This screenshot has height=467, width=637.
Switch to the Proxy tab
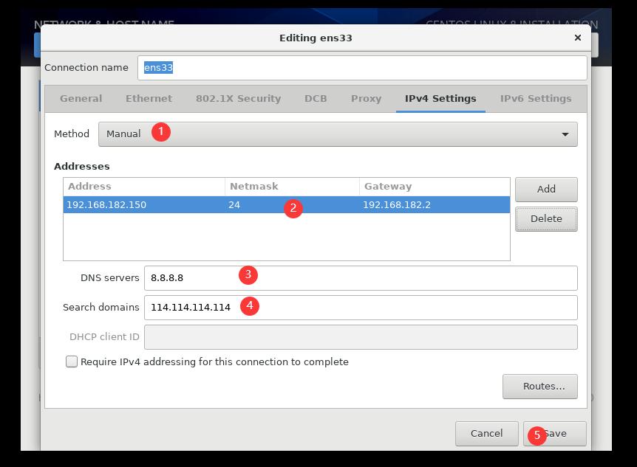pyautogui.click(x=366, y=98)
